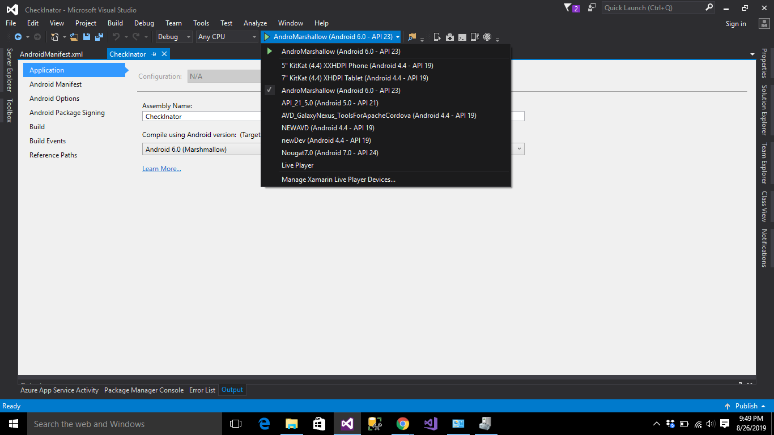Close the CheckInator document tab
The width and height of the screenshot is (774, 435).
pyautogui.click(x=164, y=54)
